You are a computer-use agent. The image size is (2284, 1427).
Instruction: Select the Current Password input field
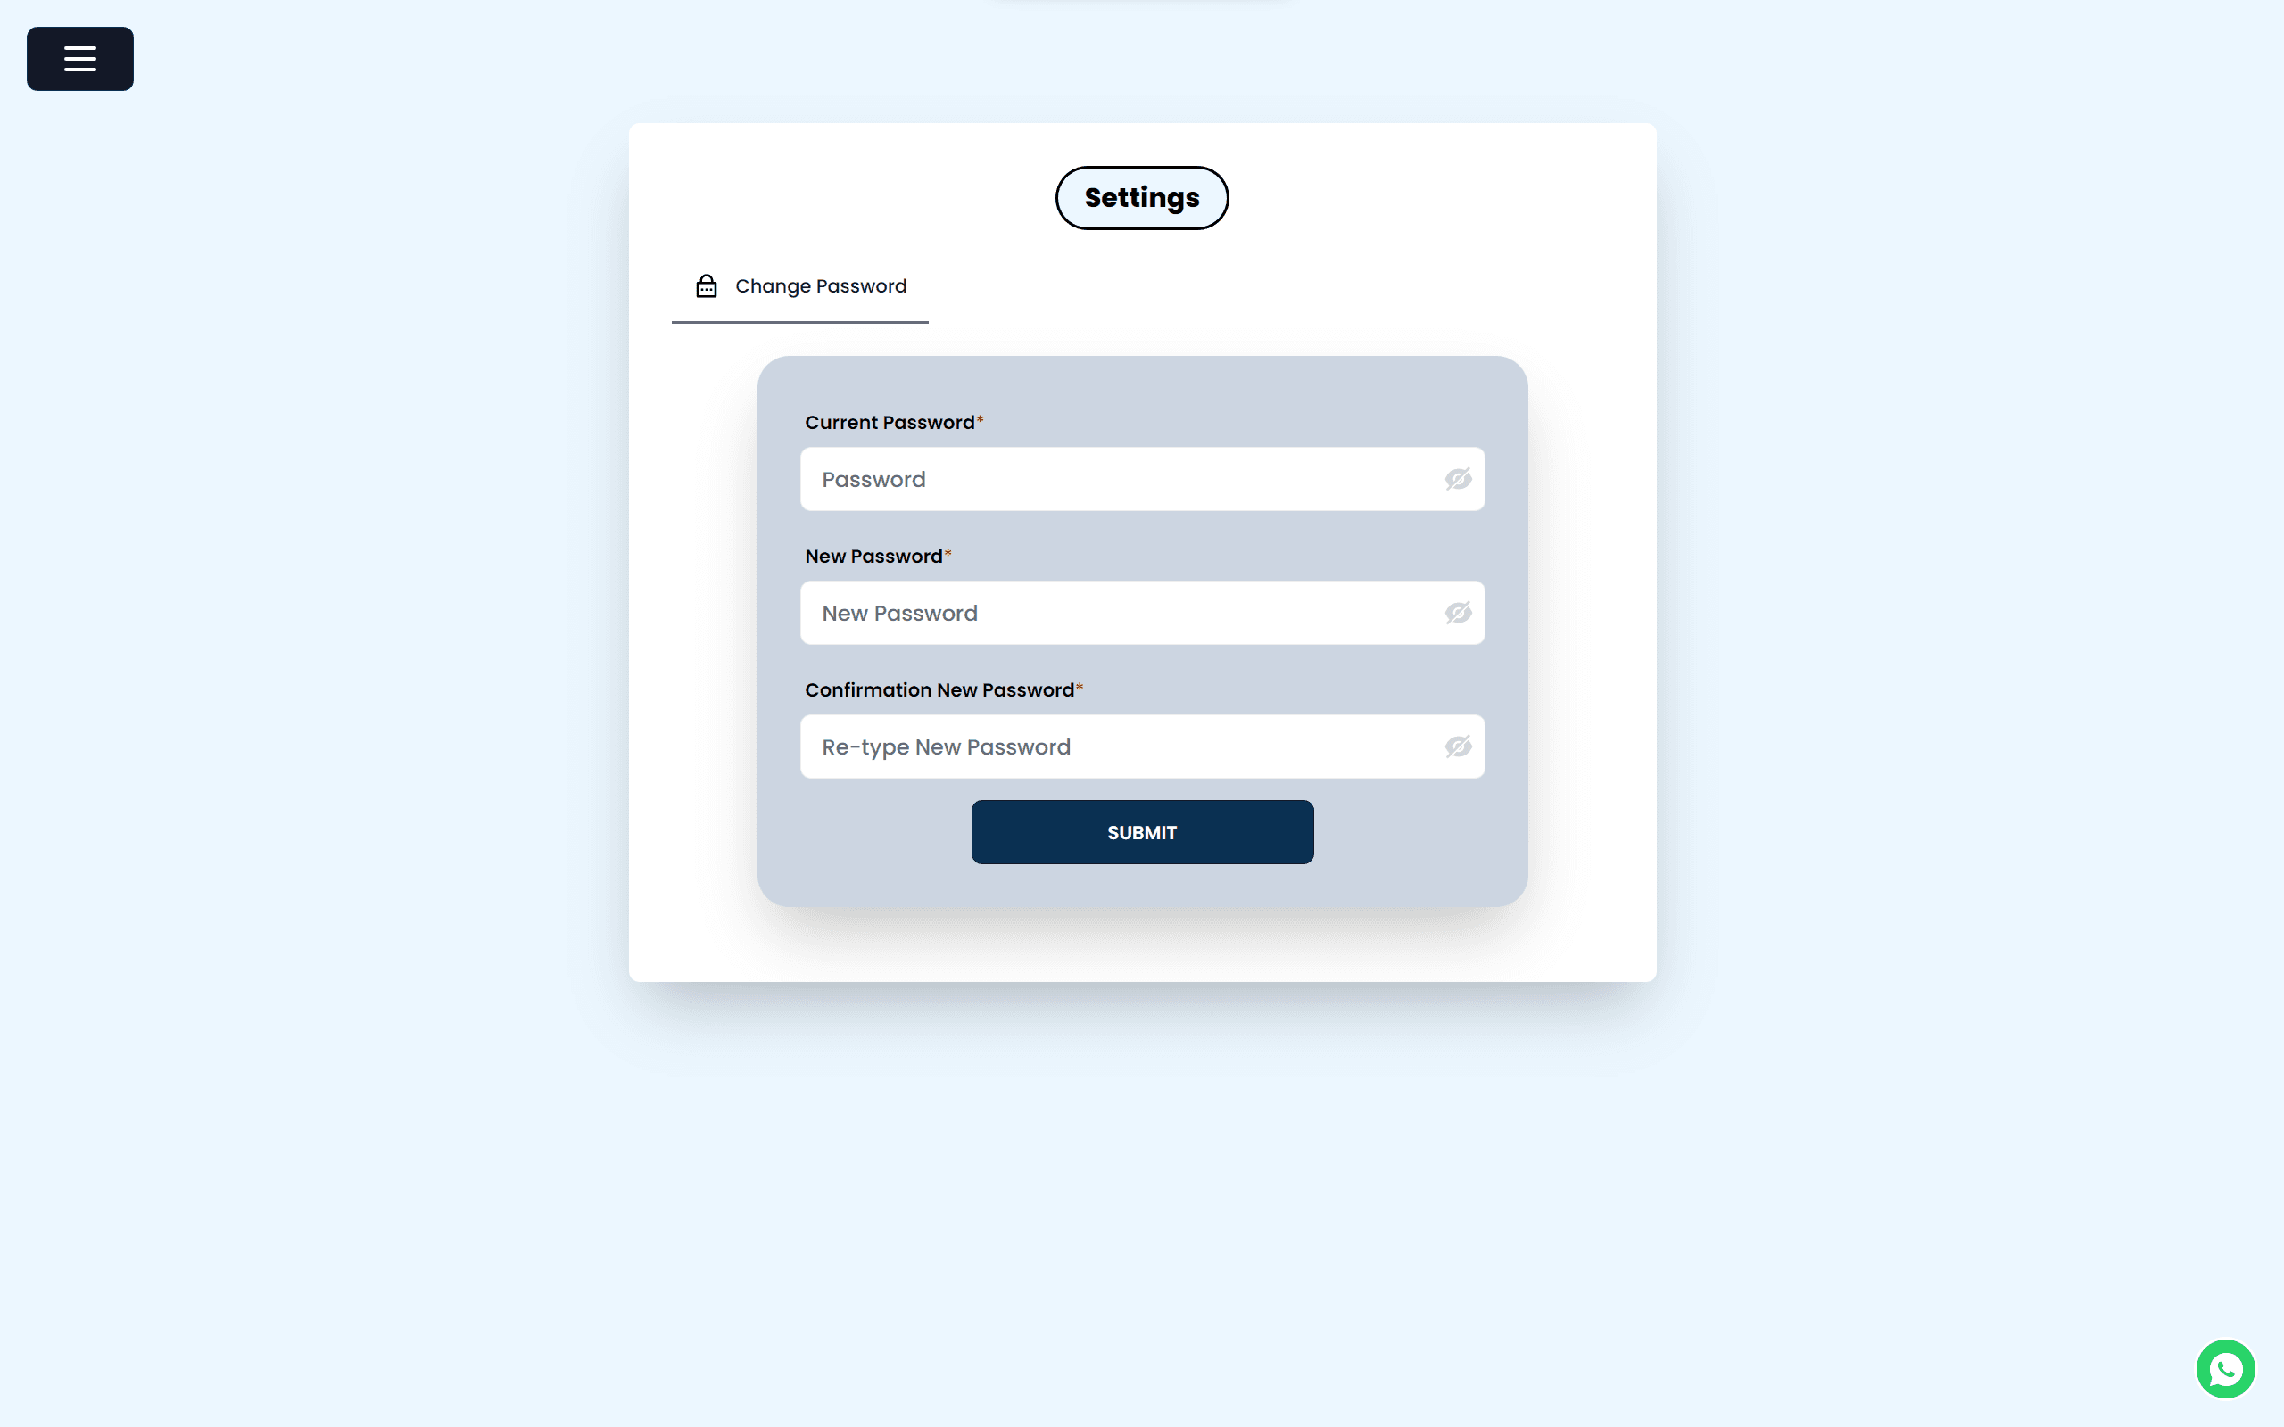(1143, 478)
